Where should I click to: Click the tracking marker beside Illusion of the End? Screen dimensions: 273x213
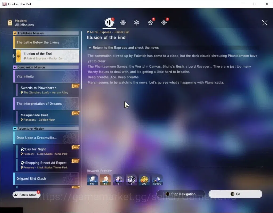[x=14, y=56]
